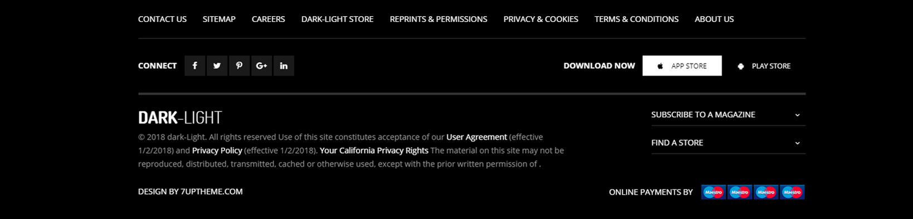This screenshot has width=913, height=219.
Task: Click the first Maestro payment card icon
Action: 713,192
